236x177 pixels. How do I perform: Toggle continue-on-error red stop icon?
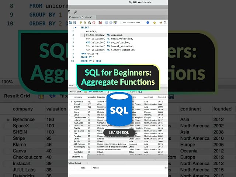[100, 22]
